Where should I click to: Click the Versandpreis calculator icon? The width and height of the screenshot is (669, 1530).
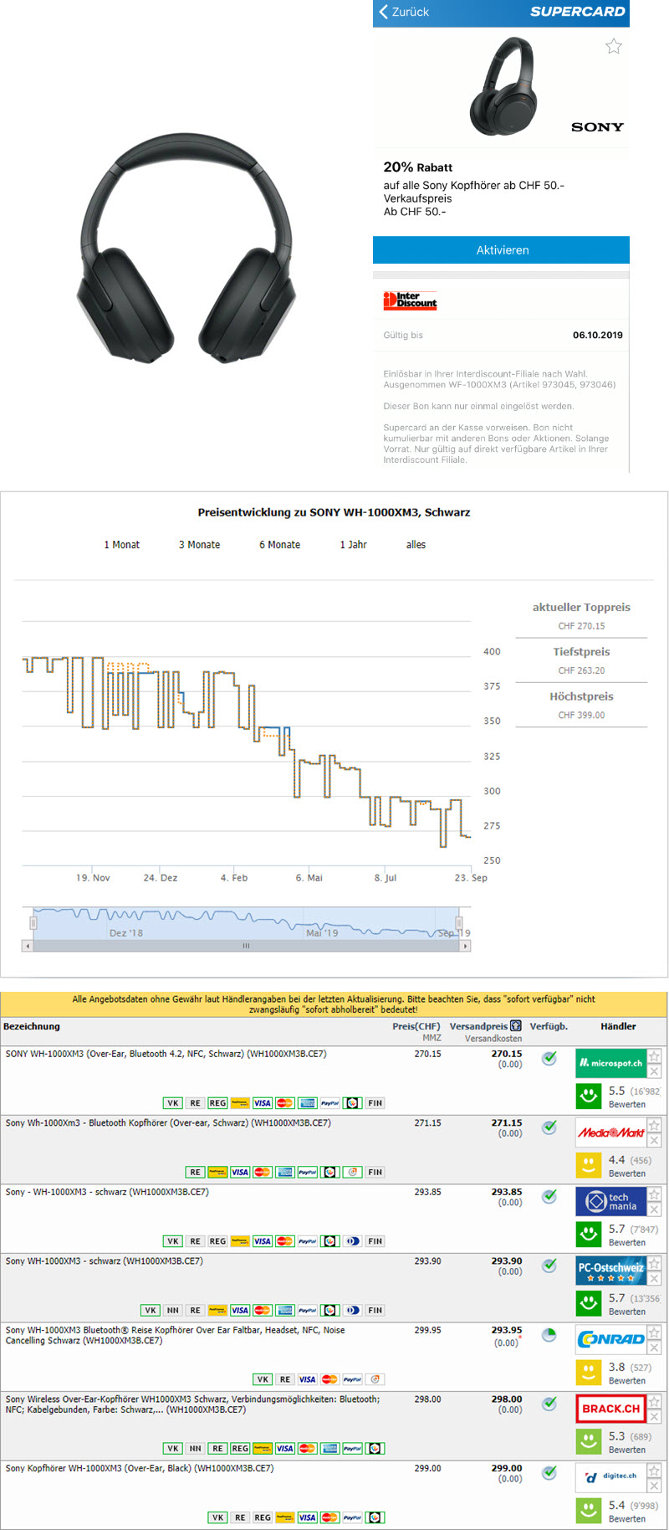[x=516, y=1026]
